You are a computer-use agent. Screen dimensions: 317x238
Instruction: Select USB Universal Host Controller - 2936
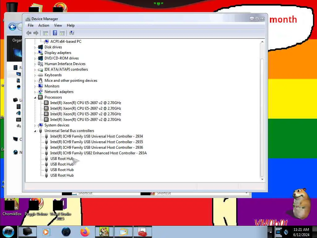coord(97,148)
